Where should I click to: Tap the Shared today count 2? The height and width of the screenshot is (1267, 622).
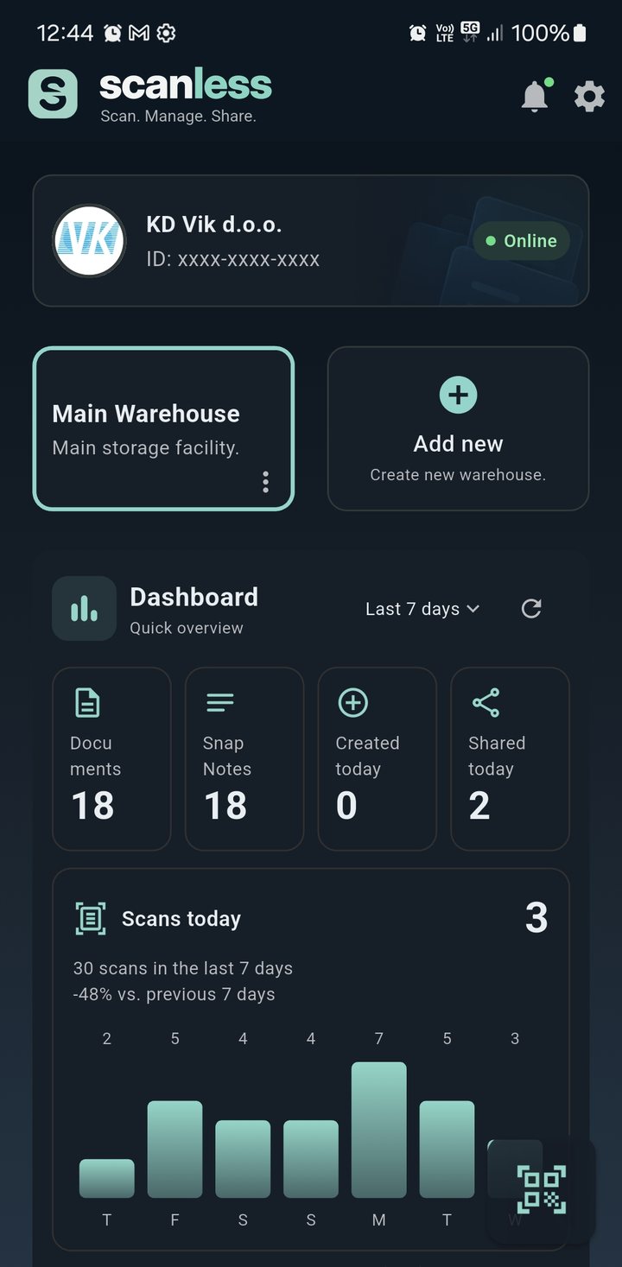[x=479, y=806]
